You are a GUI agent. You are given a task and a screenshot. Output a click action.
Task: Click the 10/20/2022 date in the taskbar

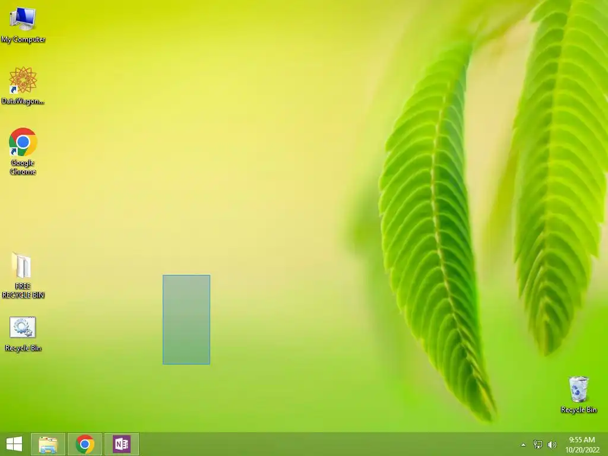point(582,450)
